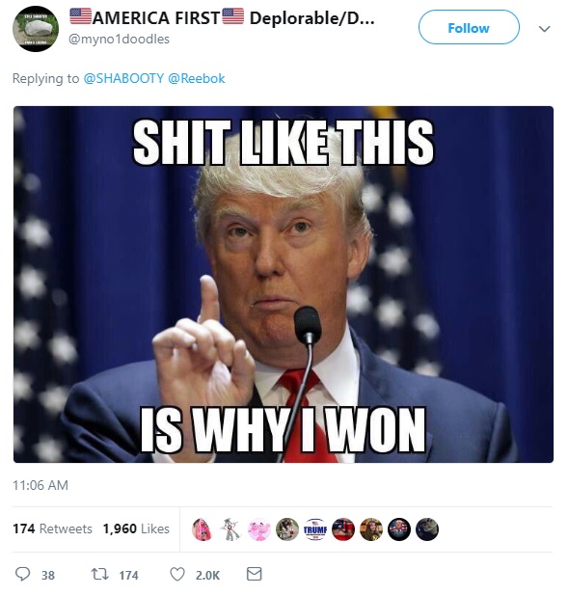Screen dimensions: 568x596
Task: Open the 11:06 AM timestamp
Action: click(x=41, y=485)
